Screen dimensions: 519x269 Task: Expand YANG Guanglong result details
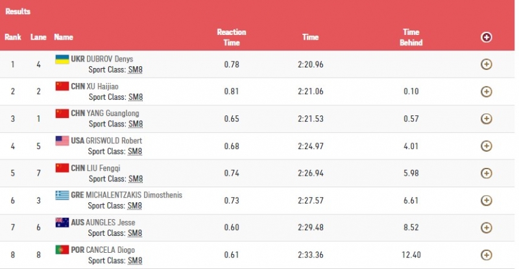click(486, 119)
